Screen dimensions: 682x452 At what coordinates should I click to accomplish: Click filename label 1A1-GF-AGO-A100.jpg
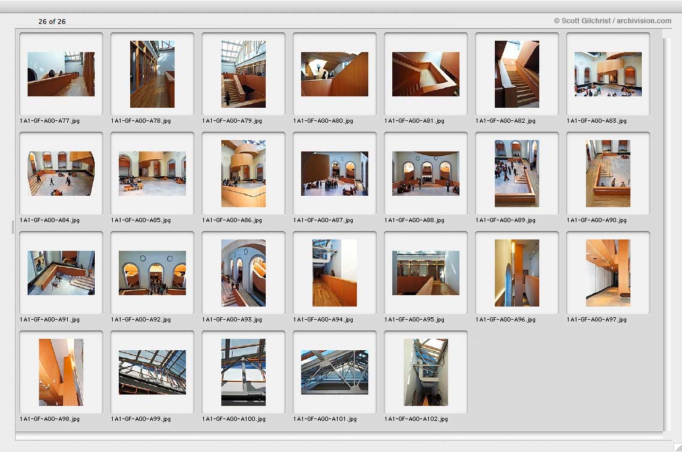(233, 419)
